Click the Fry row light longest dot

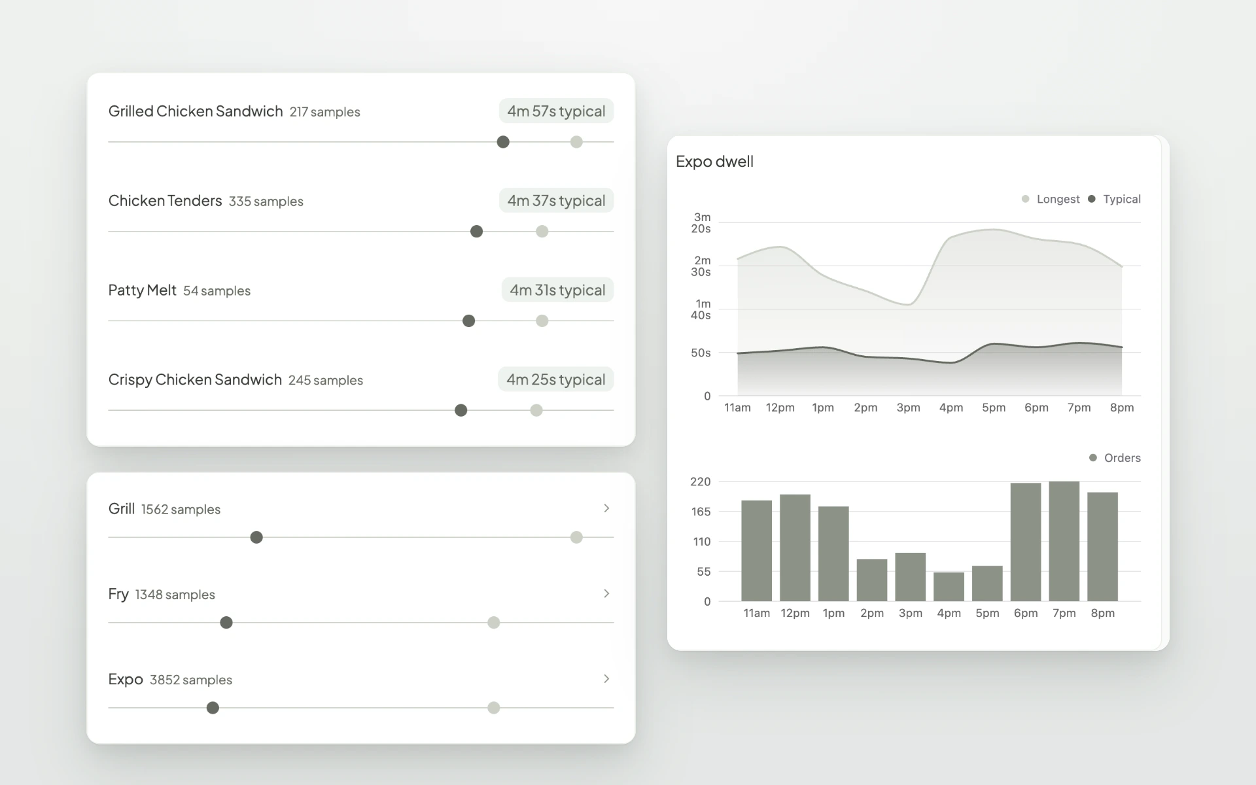pos(494,623)
